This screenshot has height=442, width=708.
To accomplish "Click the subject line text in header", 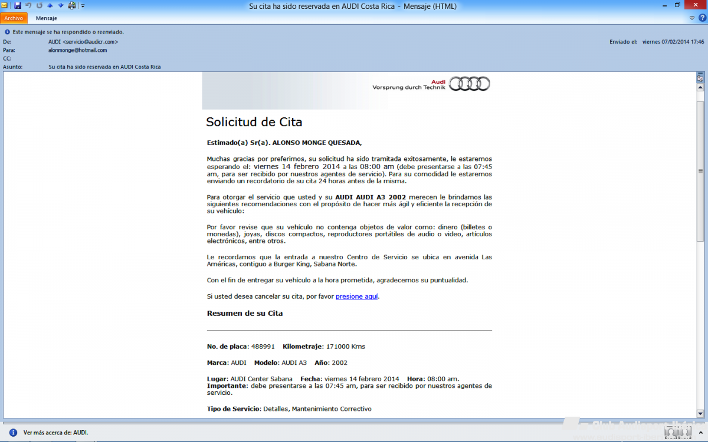I will tap(104, 67).
